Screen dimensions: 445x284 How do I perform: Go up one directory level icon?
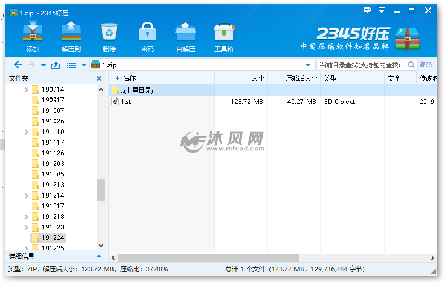(x=55, y=65)
